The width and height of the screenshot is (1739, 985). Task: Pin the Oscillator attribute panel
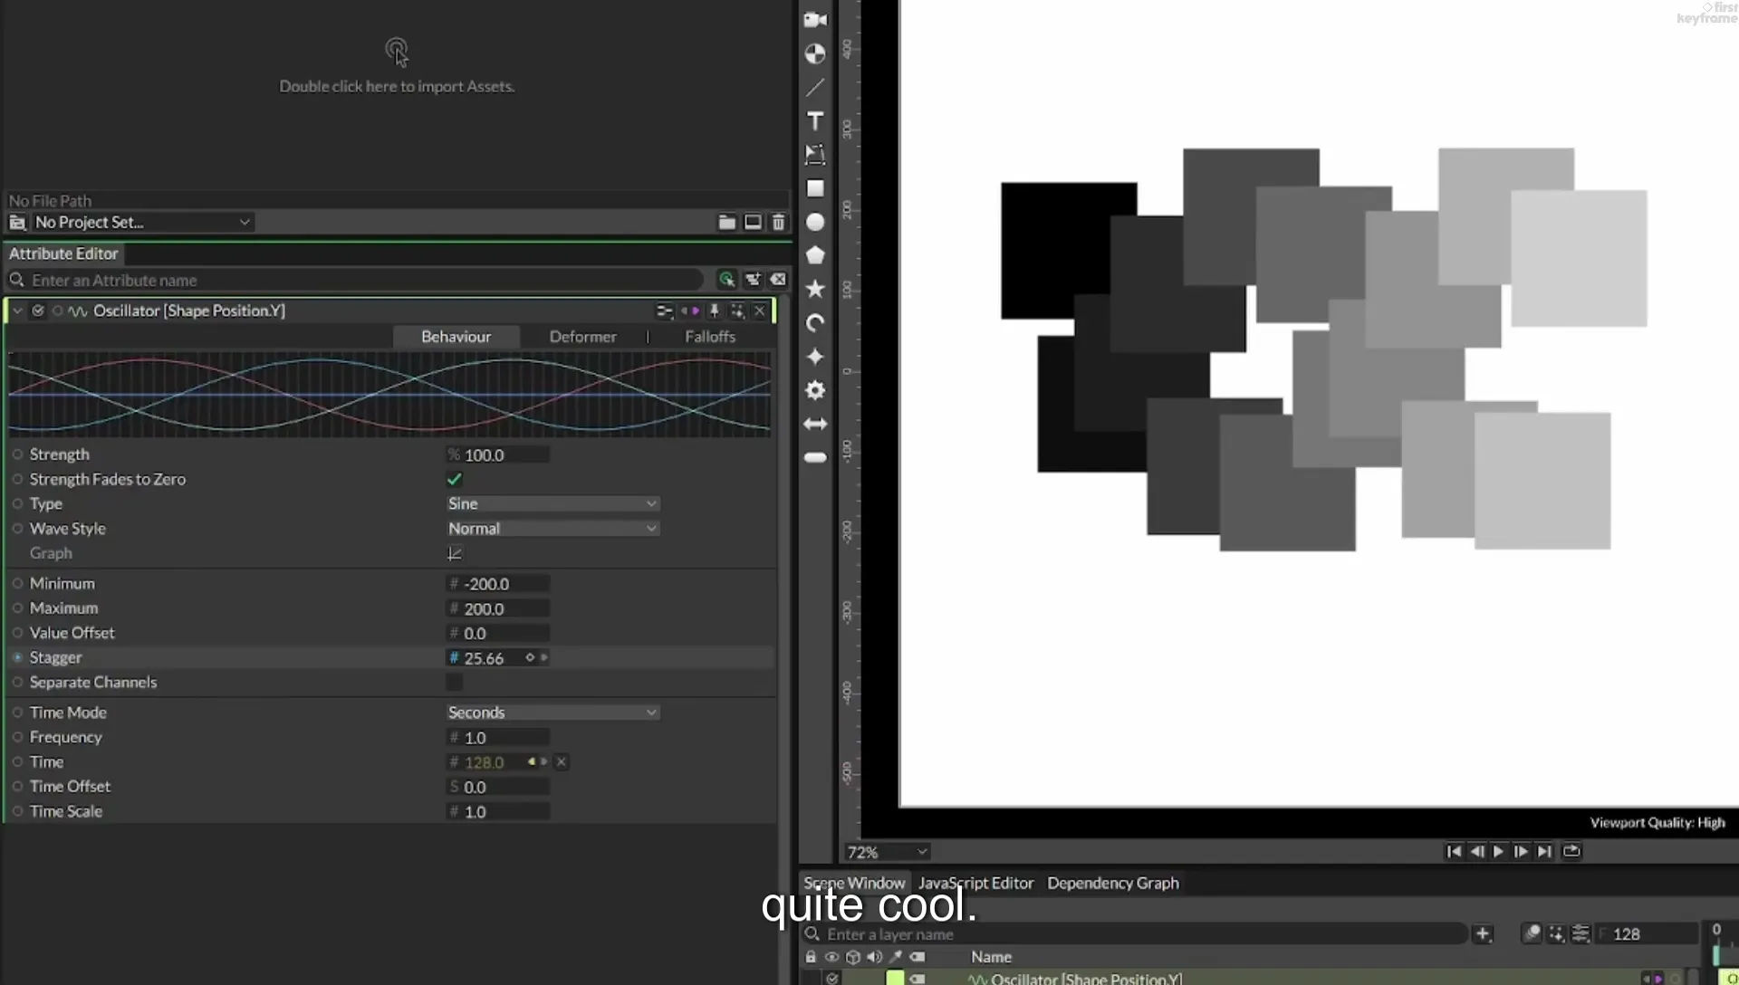tap(714, 311)
